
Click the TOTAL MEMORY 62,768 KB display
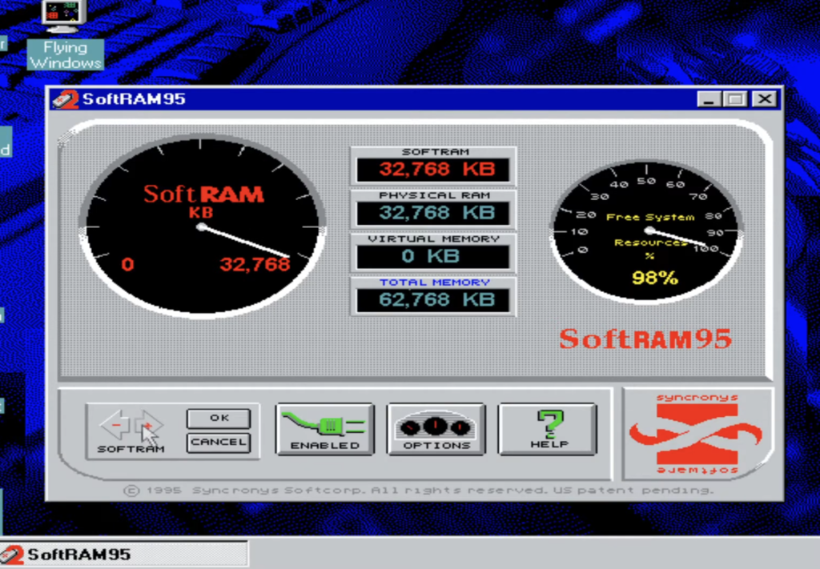point(432,299)
